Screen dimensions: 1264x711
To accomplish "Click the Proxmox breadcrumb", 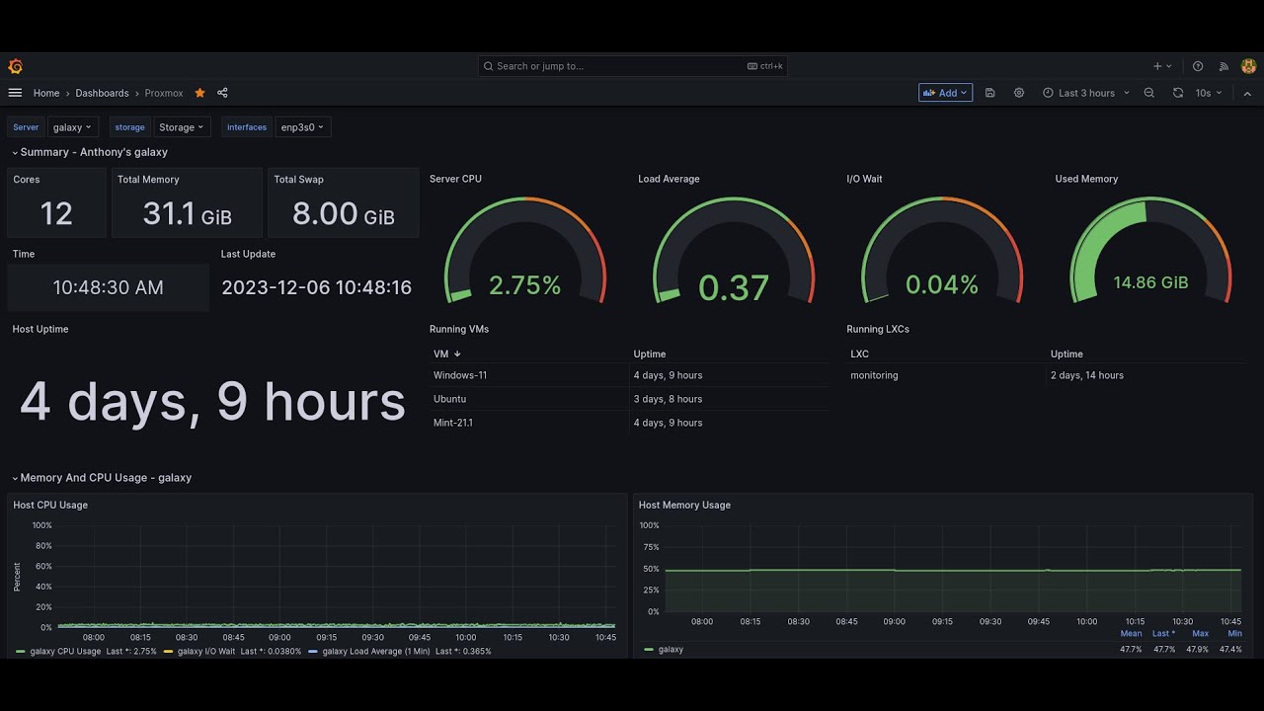I will [x=164, y=93].
